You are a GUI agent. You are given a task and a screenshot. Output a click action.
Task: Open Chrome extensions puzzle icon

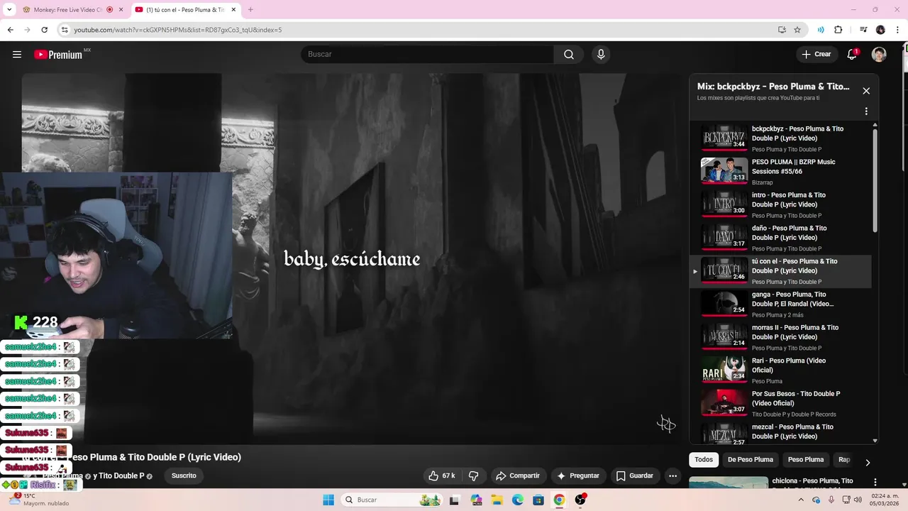pos(838,30)
